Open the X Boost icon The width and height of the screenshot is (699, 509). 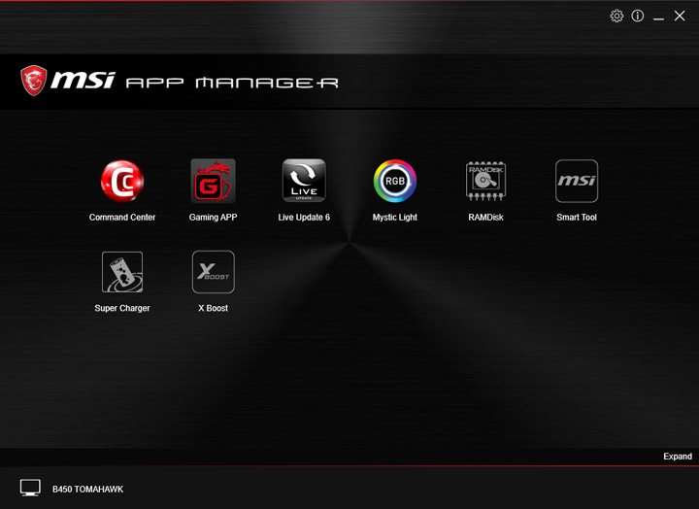click(x=213, y=272)
